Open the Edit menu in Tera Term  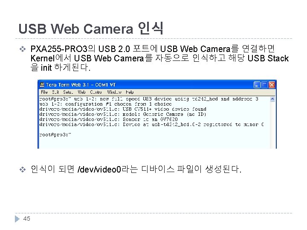55,92
